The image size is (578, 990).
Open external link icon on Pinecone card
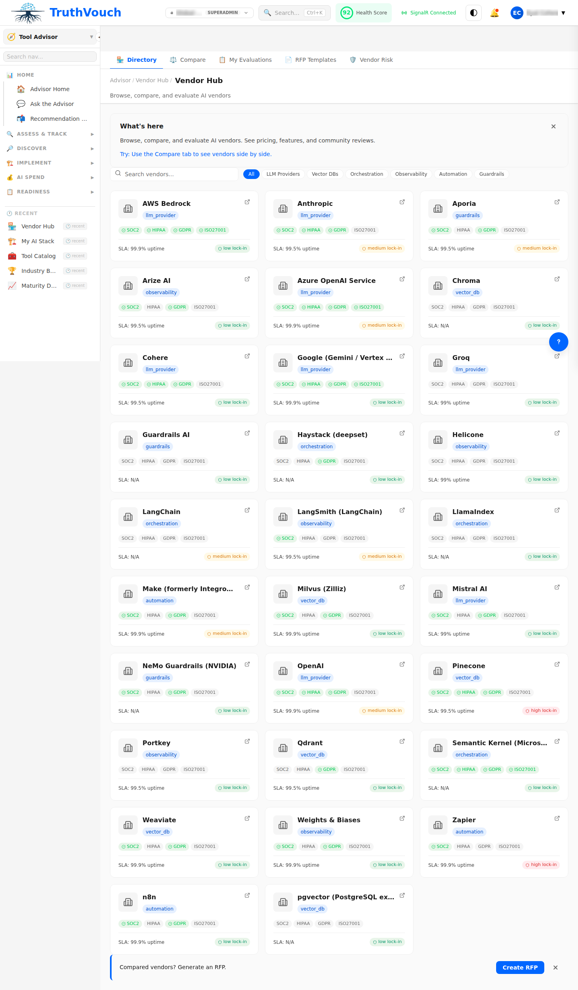(x=557, y=664)
